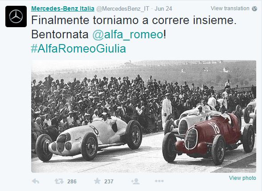Viewport: 262px width, 191px height.
Task: Retweet this tweet using the retweet icon
Action: point(59,181)
